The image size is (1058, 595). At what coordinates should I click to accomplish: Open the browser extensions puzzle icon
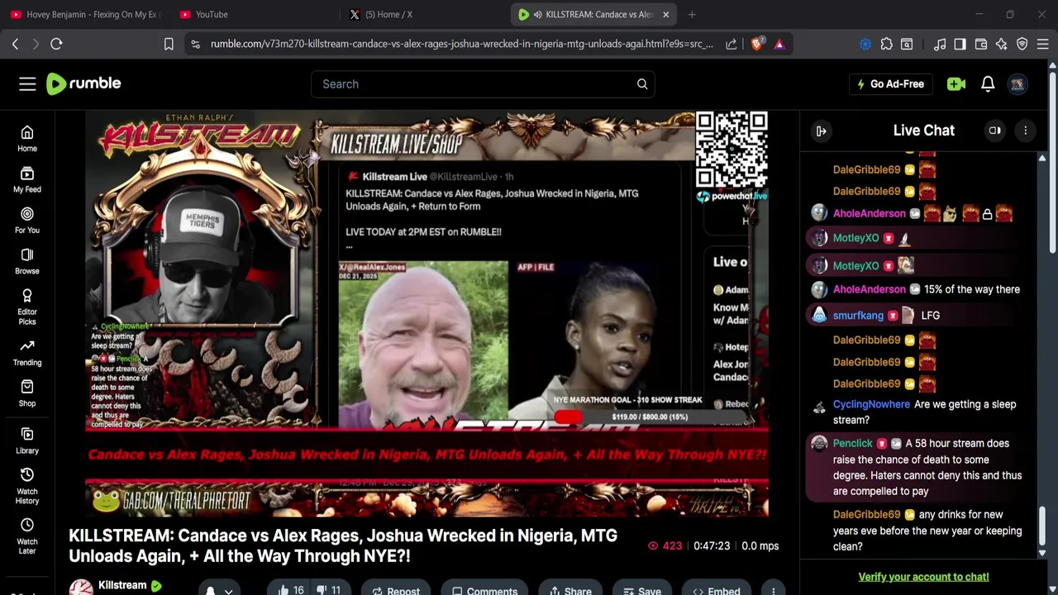(886, 44)
